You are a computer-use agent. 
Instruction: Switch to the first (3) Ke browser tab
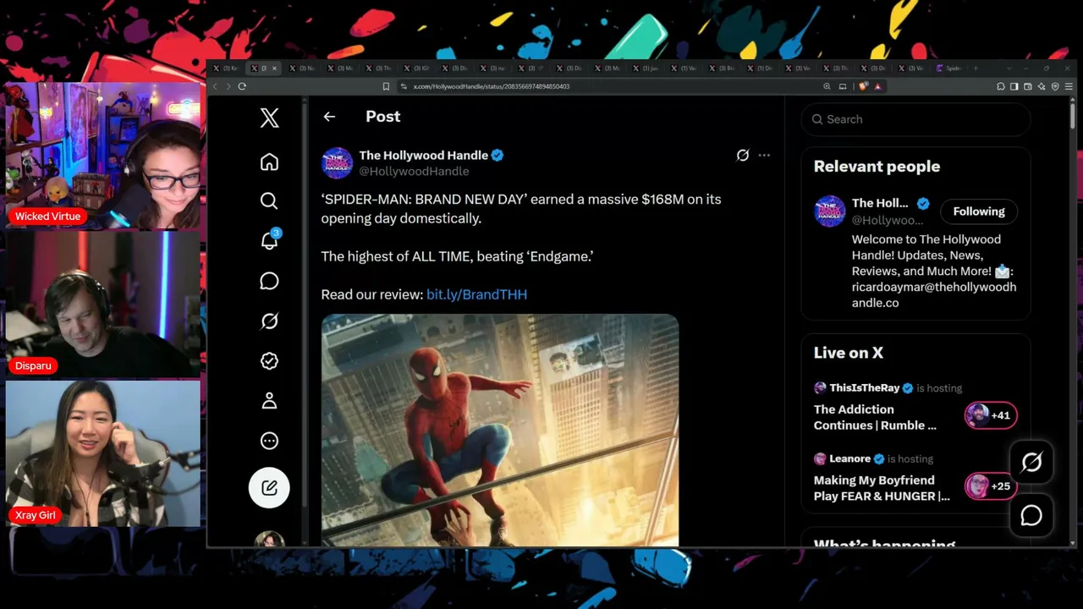click(x=227, y=69)
